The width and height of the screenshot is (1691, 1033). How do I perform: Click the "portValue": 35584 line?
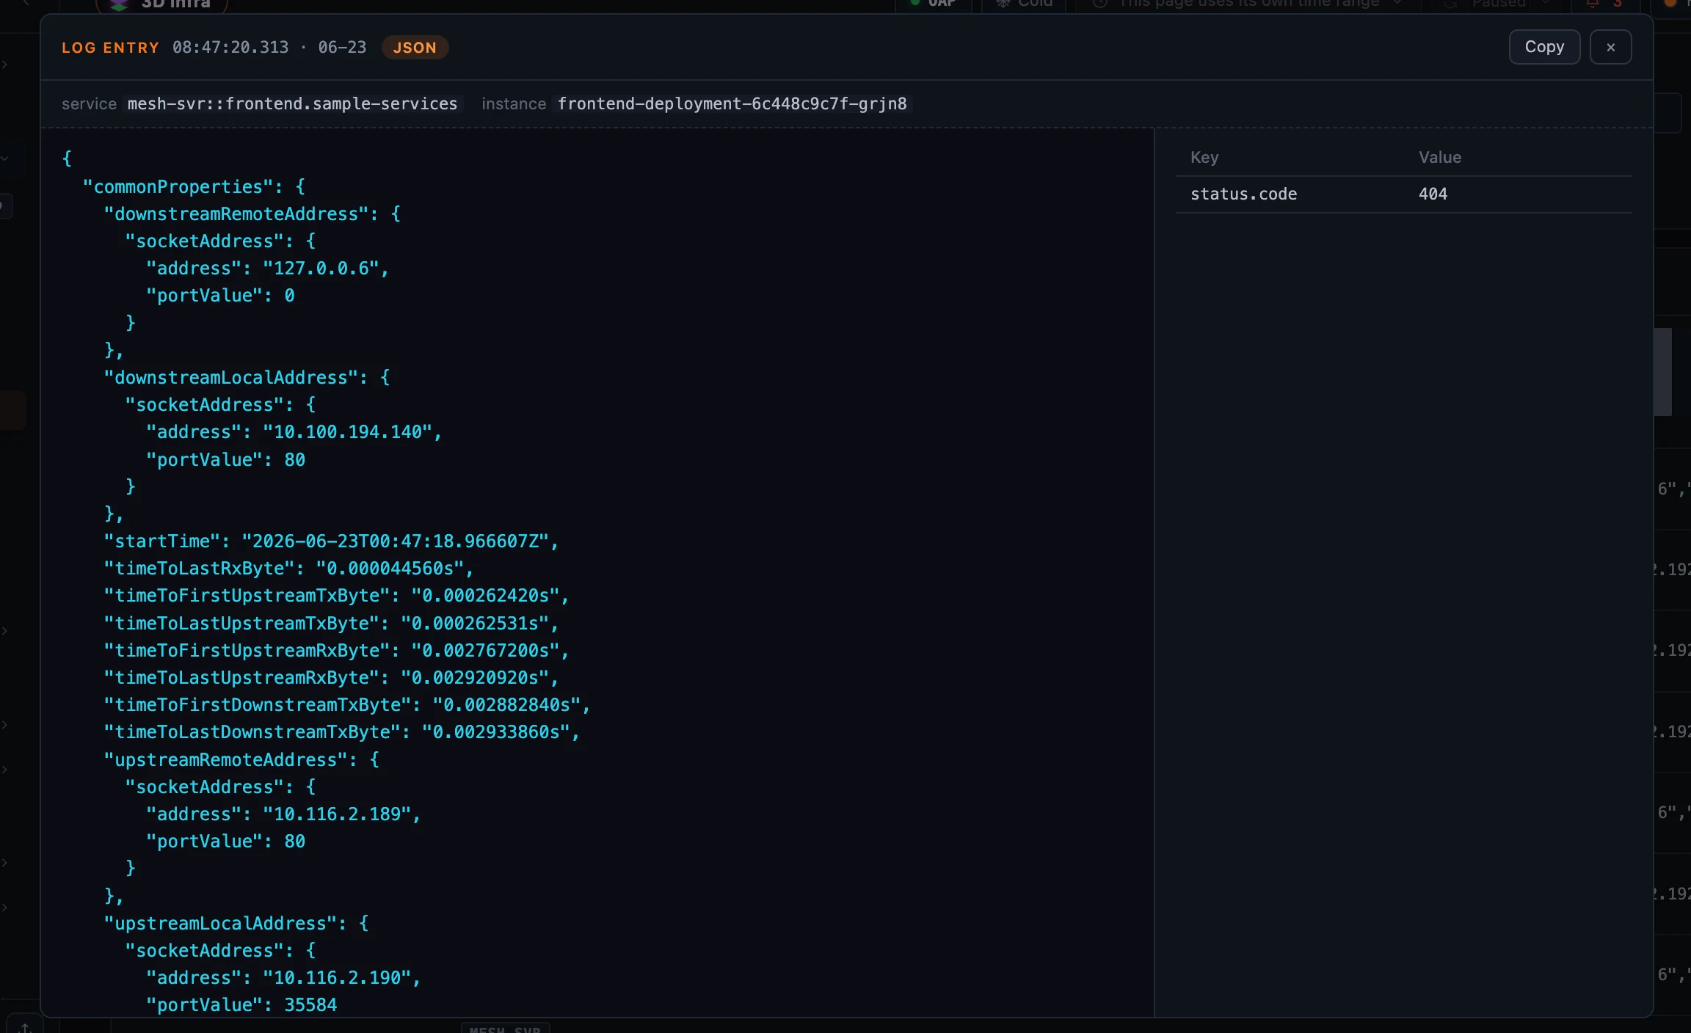[241, 1004]
